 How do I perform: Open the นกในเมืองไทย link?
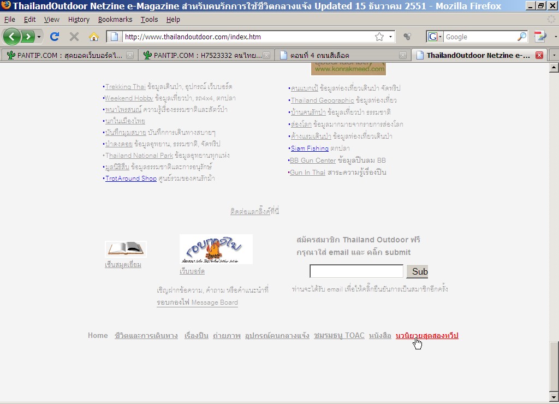click(x=125, y=121)
